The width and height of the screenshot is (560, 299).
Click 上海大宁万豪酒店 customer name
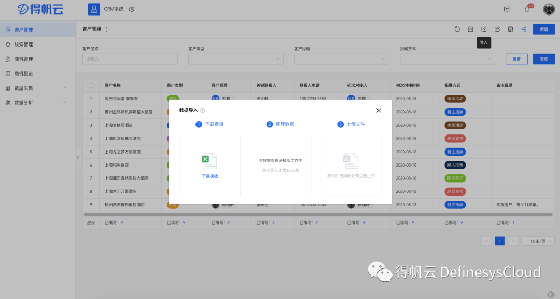pyautogui.click(x=120, y=192)
